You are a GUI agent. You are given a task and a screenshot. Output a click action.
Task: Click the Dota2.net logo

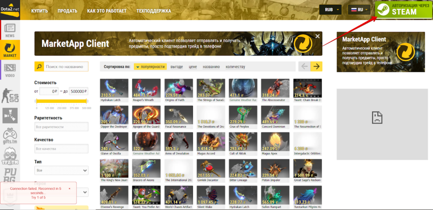pyautogui.click(x=10, y=10)
